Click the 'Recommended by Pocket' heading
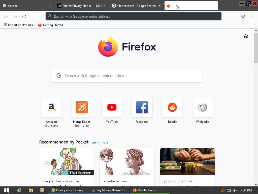 64,142
